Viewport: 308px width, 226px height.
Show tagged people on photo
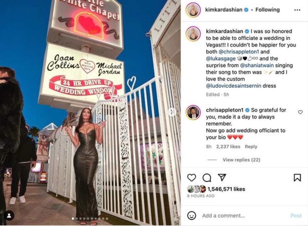(x=9, y=216)
